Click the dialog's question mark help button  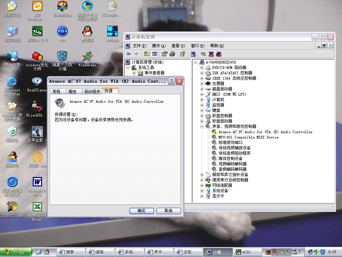point(171,81)
